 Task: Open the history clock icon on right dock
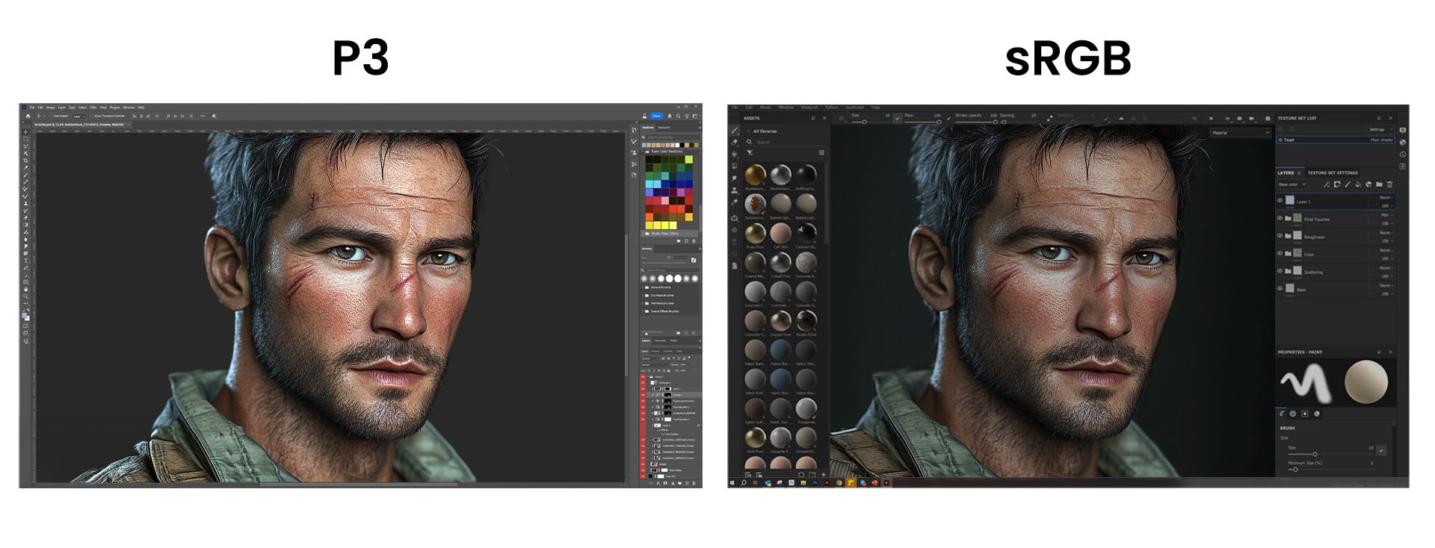coord(1403,154)
